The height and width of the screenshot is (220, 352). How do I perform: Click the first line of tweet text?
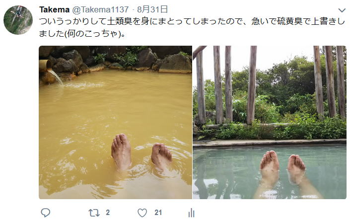point(192,21)
